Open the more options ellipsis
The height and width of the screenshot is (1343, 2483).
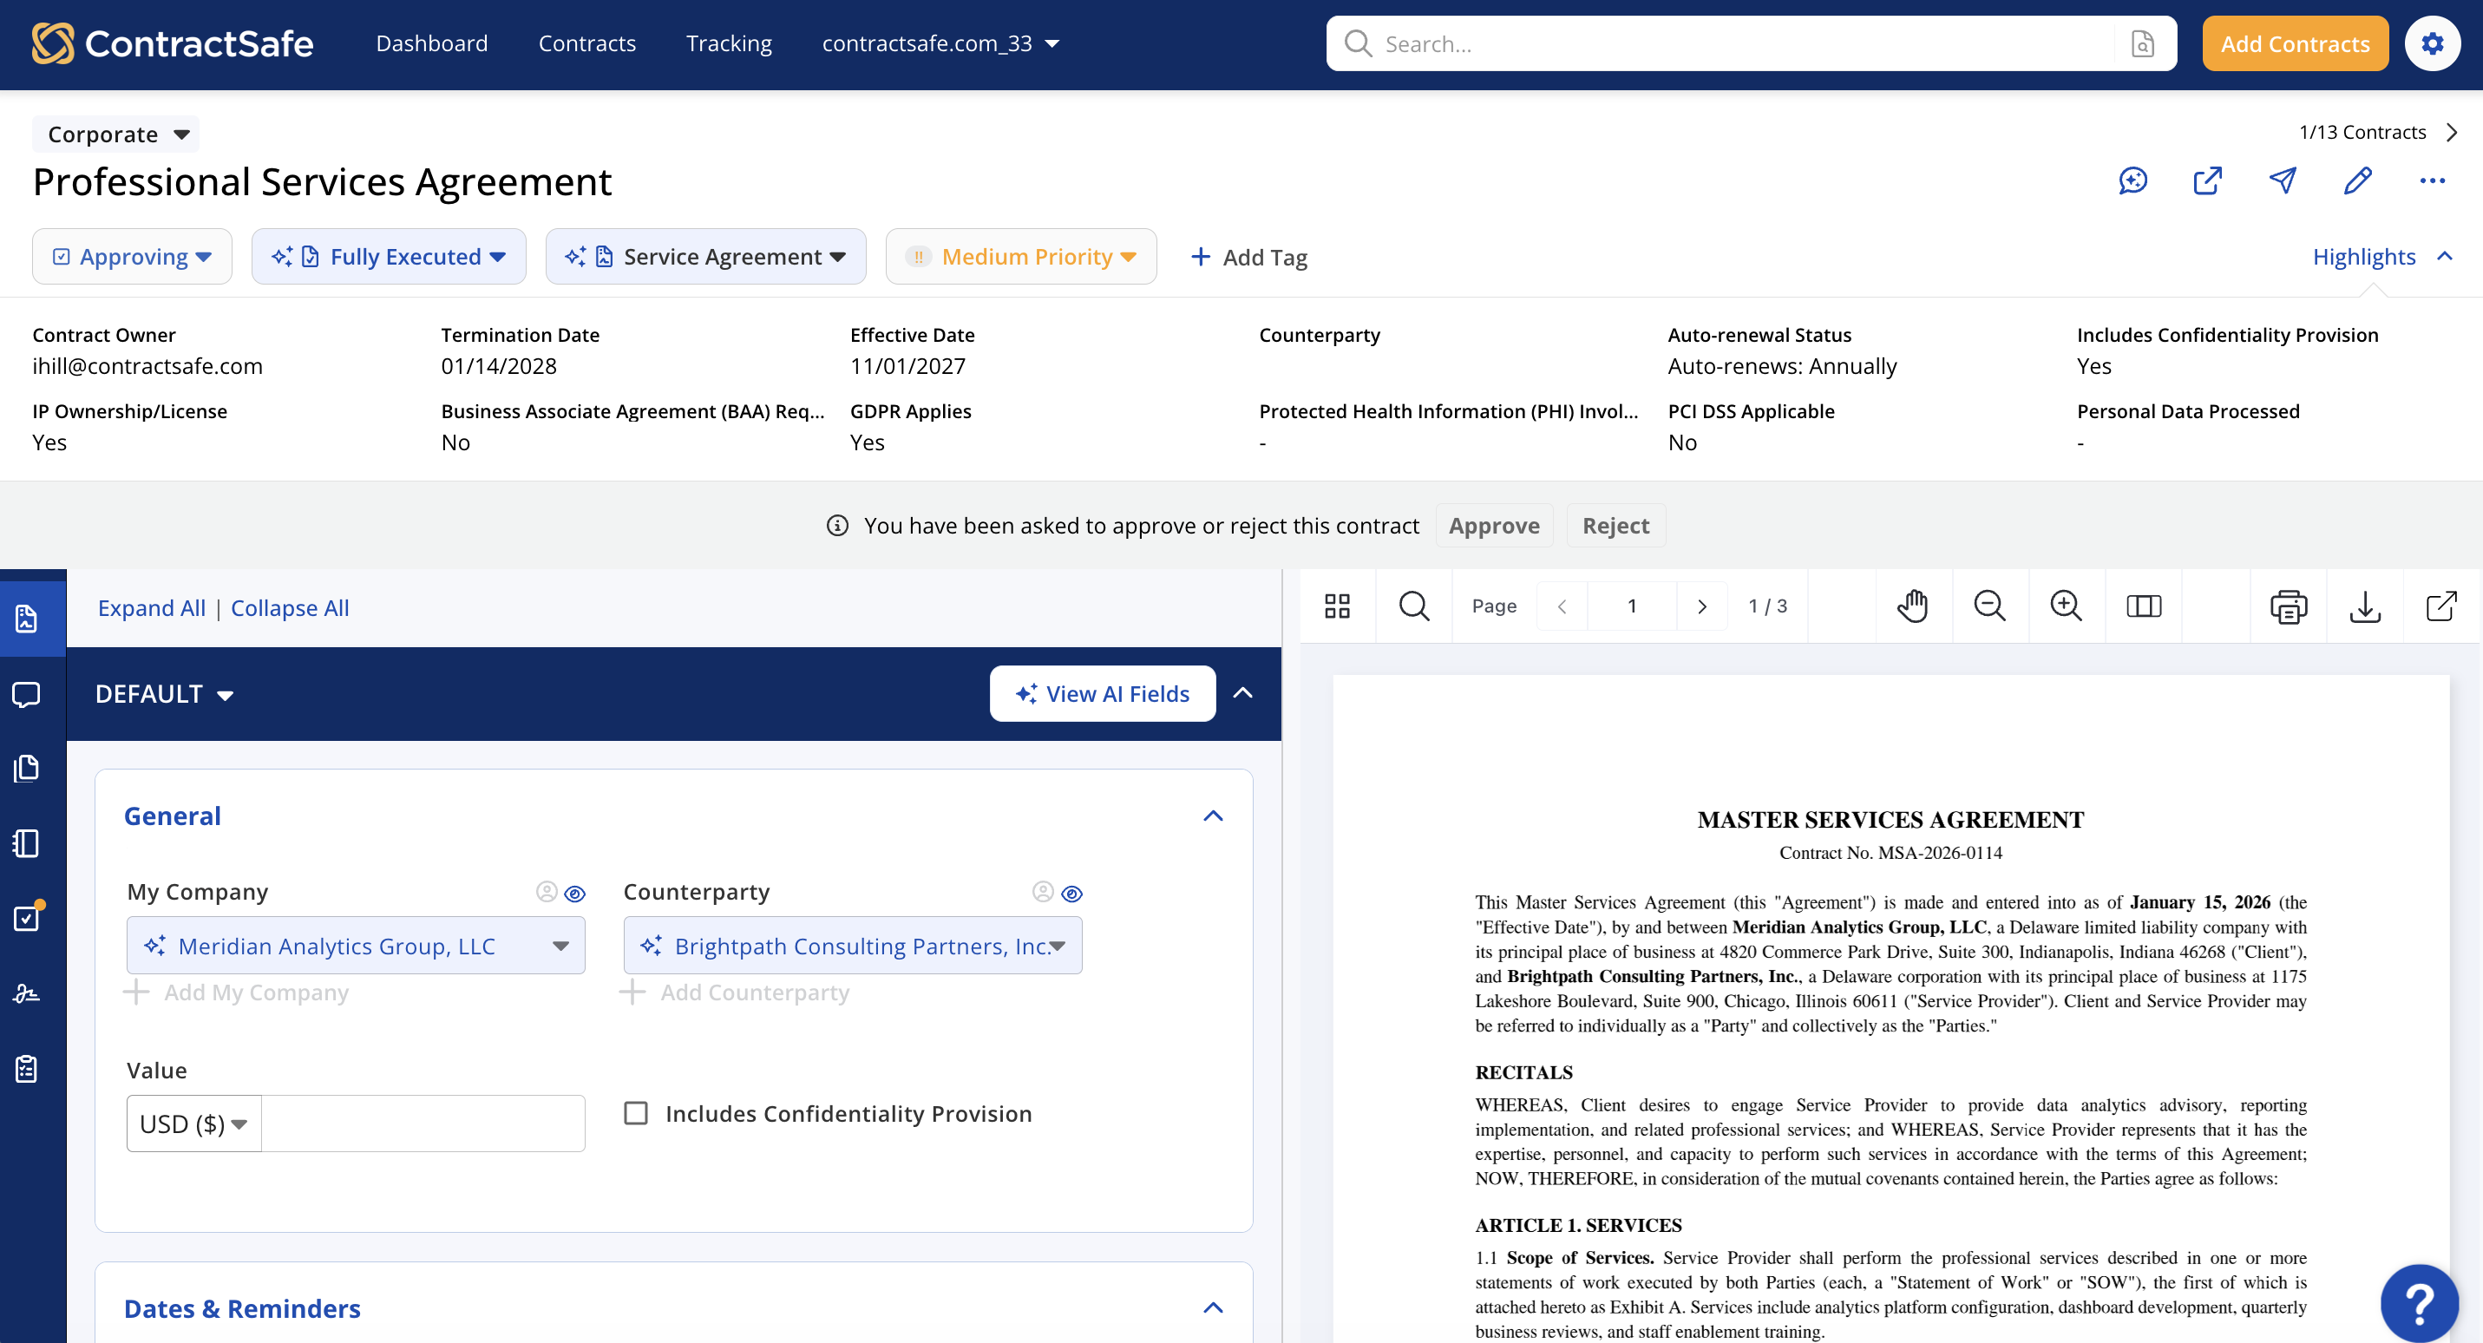(x=2432, y=180)
